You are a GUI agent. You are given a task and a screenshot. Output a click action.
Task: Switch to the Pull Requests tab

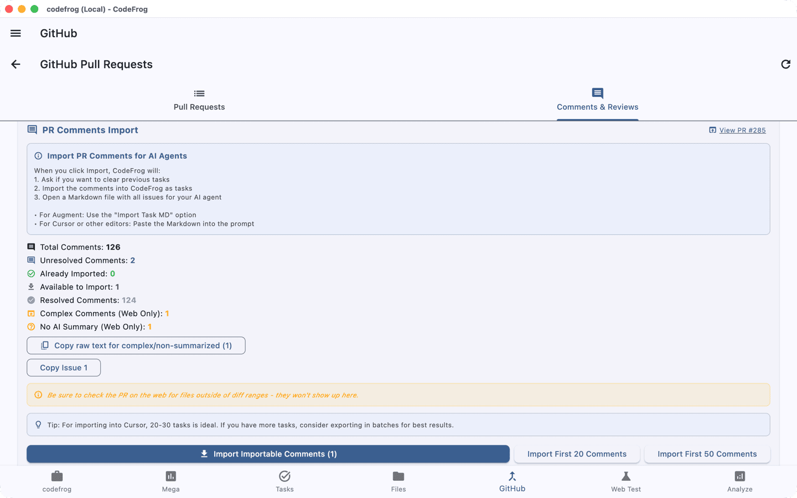[x=199, y=100]
